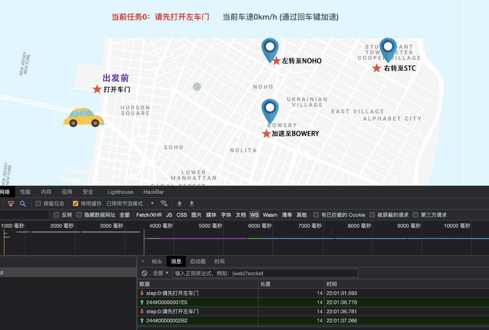Open the 全部 message type dropdown
Image resolution: width=489 pixels, height=330 pixels.
161,273
